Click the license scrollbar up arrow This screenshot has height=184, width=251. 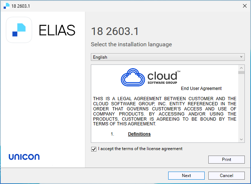point(241,68)
